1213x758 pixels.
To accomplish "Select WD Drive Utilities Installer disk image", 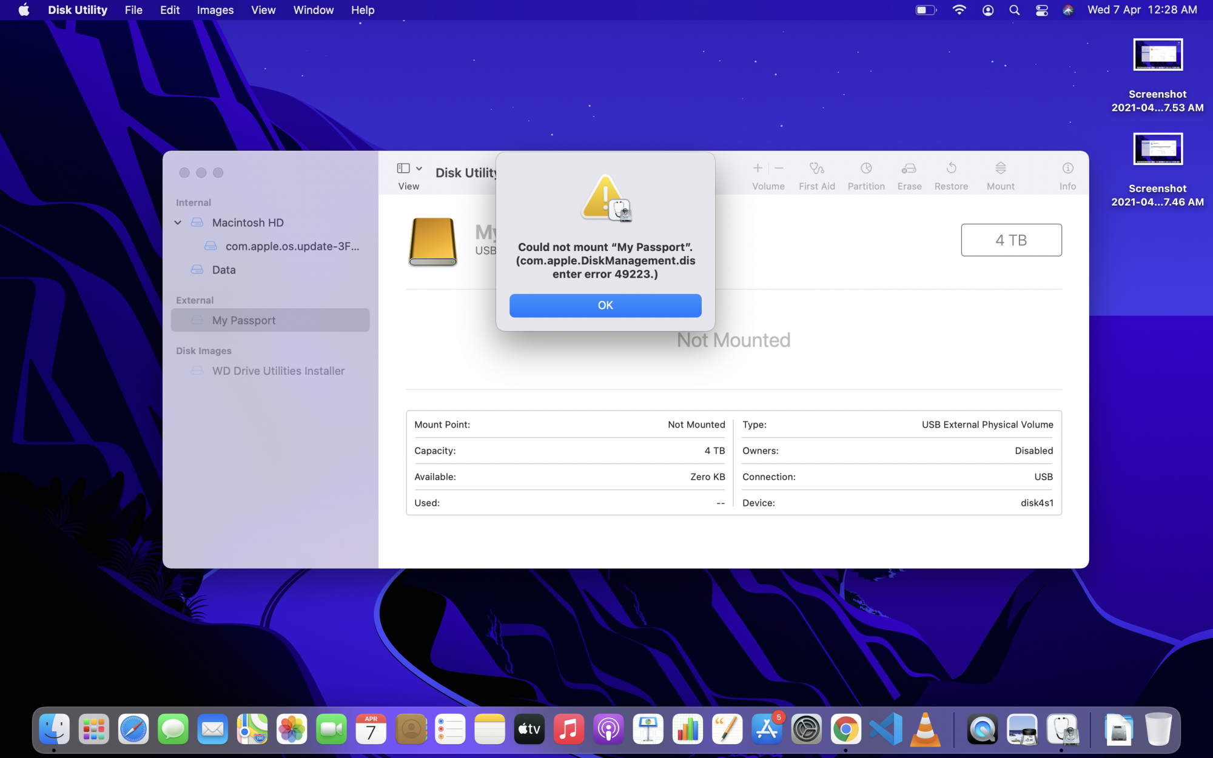I will tap(278, 371).
